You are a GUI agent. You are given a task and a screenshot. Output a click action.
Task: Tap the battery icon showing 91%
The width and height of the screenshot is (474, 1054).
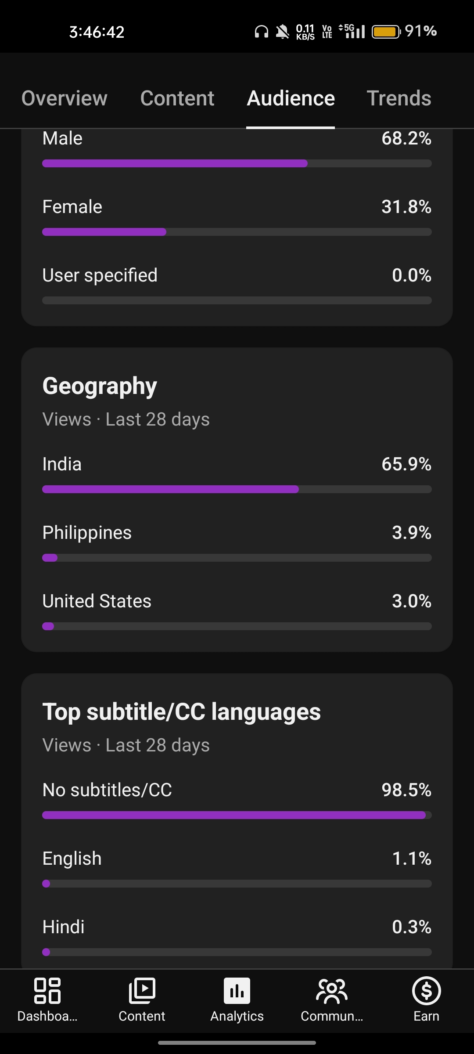click(386, 32)
